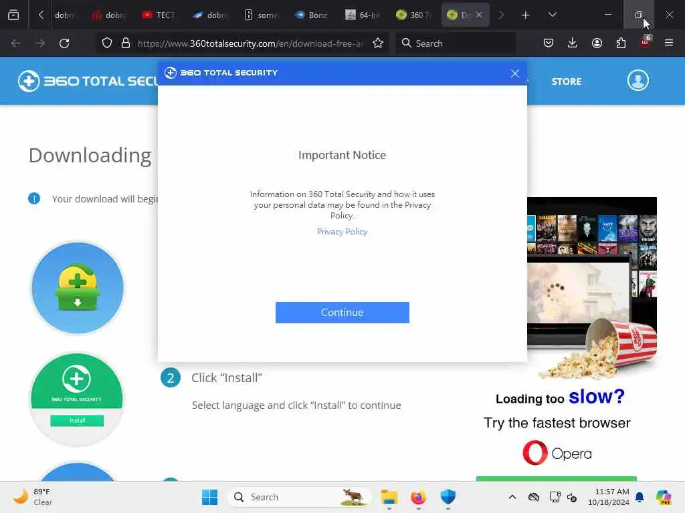This screenshot has height=513, width=685.
Task: Open the Firefox hamburger menu
Action: click(x=669, y=43)
